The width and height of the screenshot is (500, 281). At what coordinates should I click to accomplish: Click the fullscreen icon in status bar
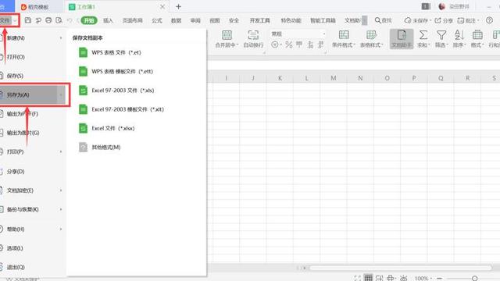(x=357, y=278)
